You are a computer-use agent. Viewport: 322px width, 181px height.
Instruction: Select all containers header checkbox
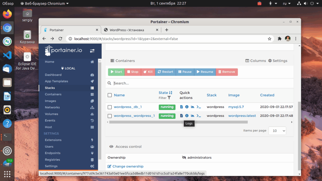(x=110, y=95)
